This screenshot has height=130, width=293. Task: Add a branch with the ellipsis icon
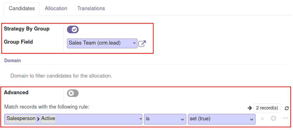(x=285, y=118)
